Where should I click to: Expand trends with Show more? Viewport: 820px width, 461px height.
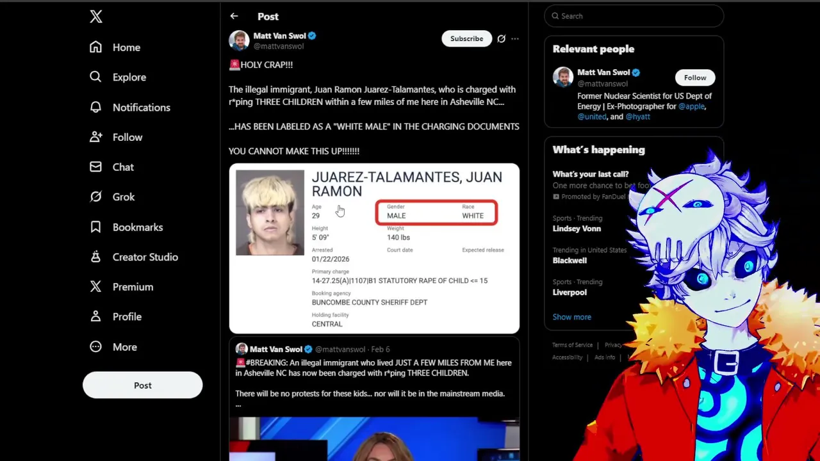tap(572, 317)
